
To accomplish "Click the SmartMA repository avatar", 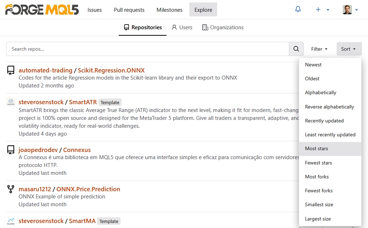I will [11, 221].
